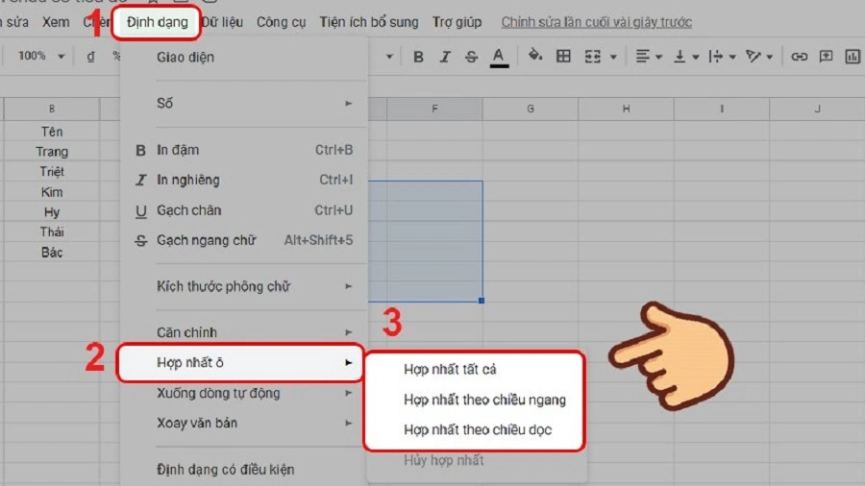Open the Xem menu
865x486 pixels.
coord(57,22)
